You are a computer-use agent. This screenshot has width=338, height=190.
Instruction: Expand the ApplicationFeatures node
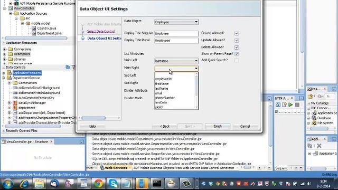pyautogui.click(x=4, y=73)
